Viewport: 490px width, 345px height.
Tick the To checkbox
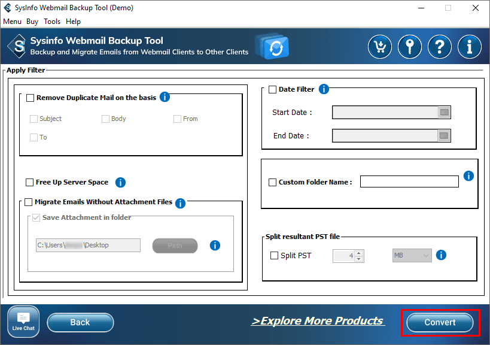(x=34, y=137)
